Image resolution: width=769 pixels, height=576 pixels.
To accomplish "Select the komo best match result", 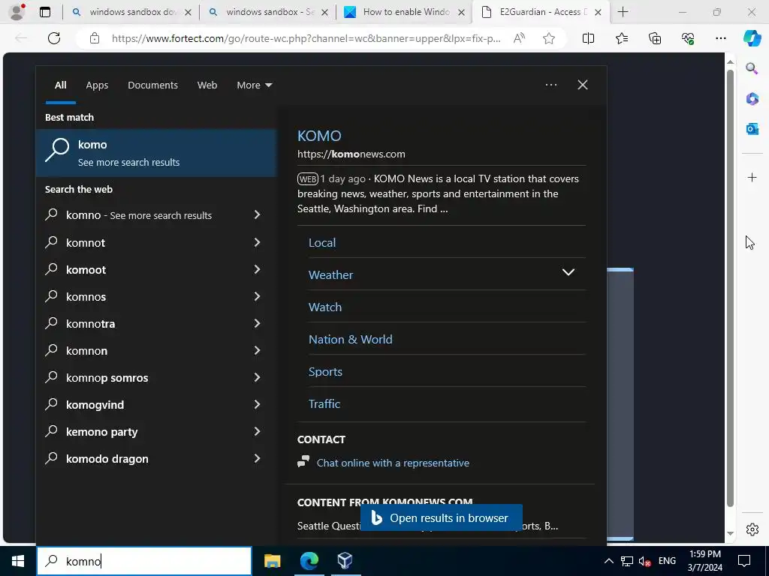I will pos(156,153).
